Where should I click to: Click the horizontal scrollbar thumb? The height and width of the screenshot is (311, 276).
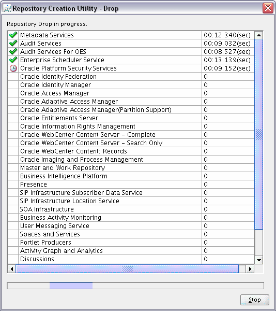click(x=127, y=269)
